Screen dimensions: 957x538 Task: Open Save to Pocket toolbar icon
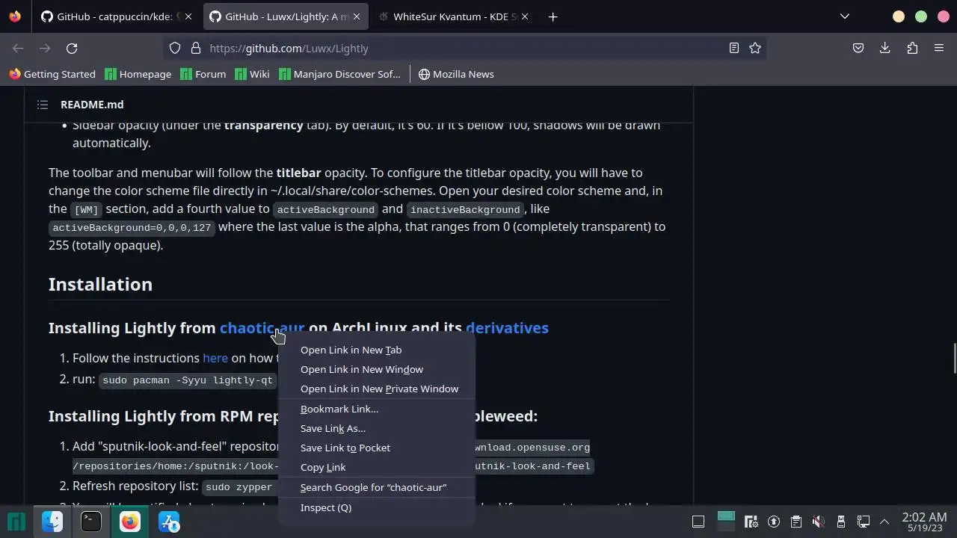point(858,48)
